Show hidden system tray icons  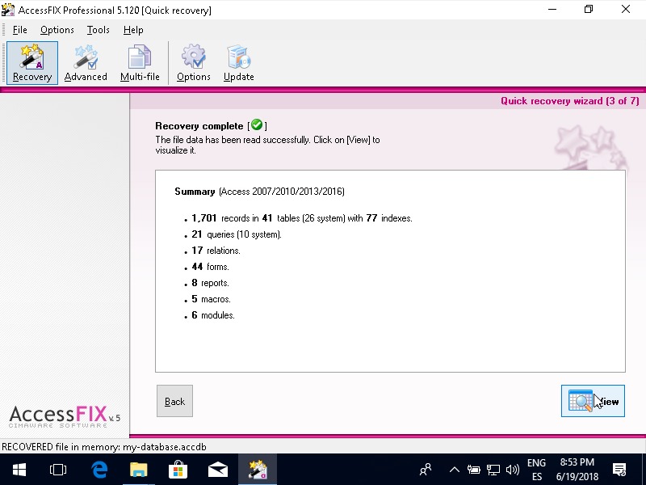(455, 469)
